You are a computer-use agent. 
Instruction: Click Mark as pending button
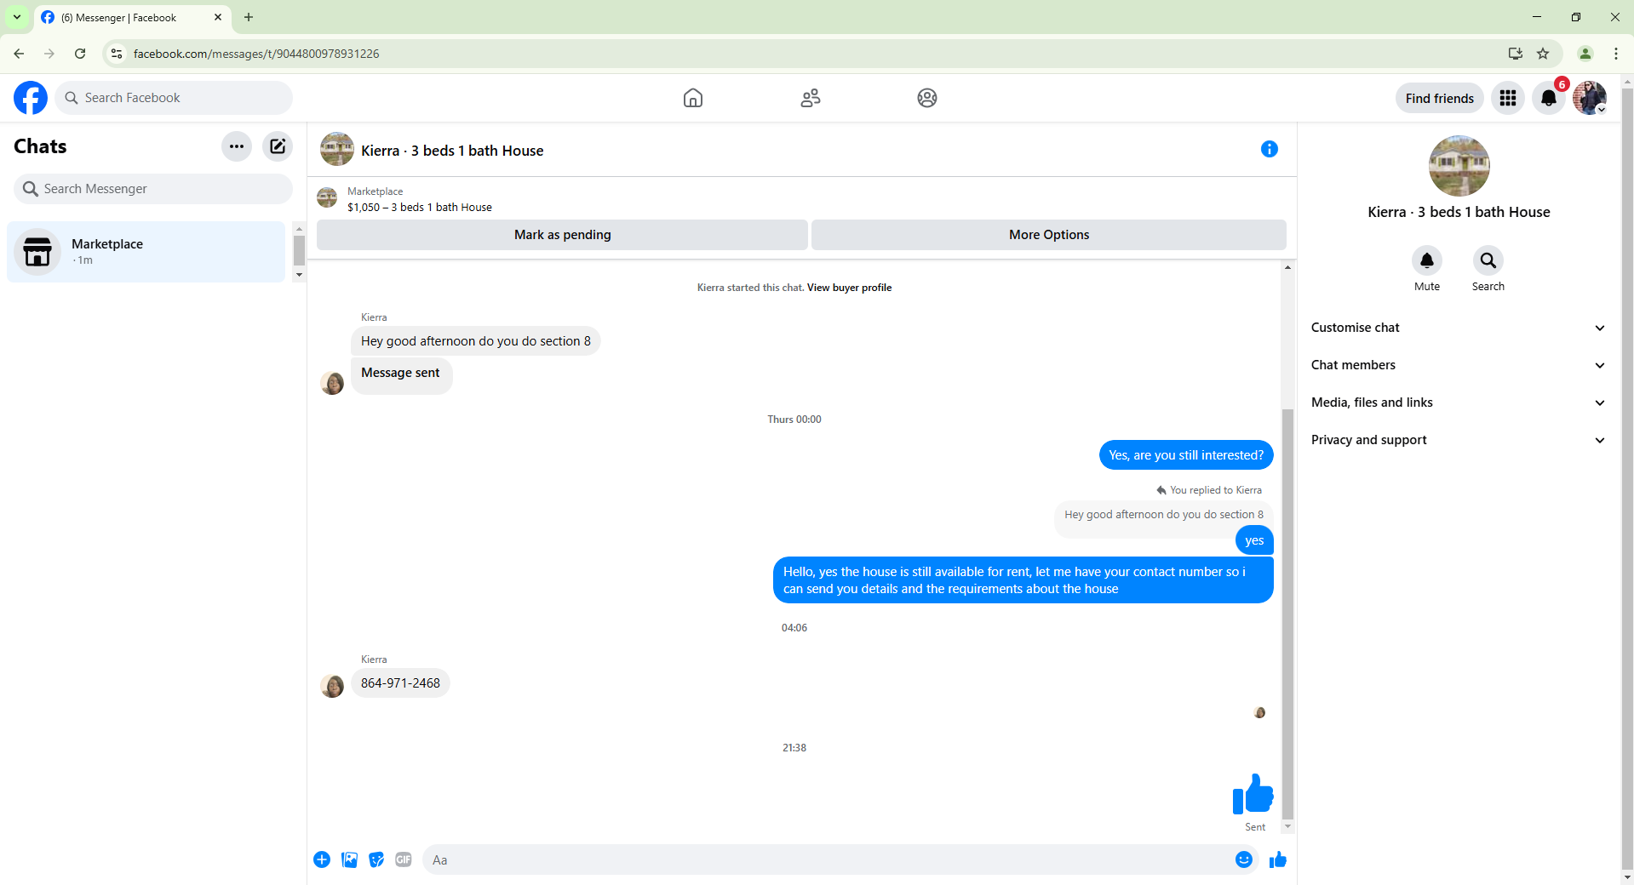[562, 235]
